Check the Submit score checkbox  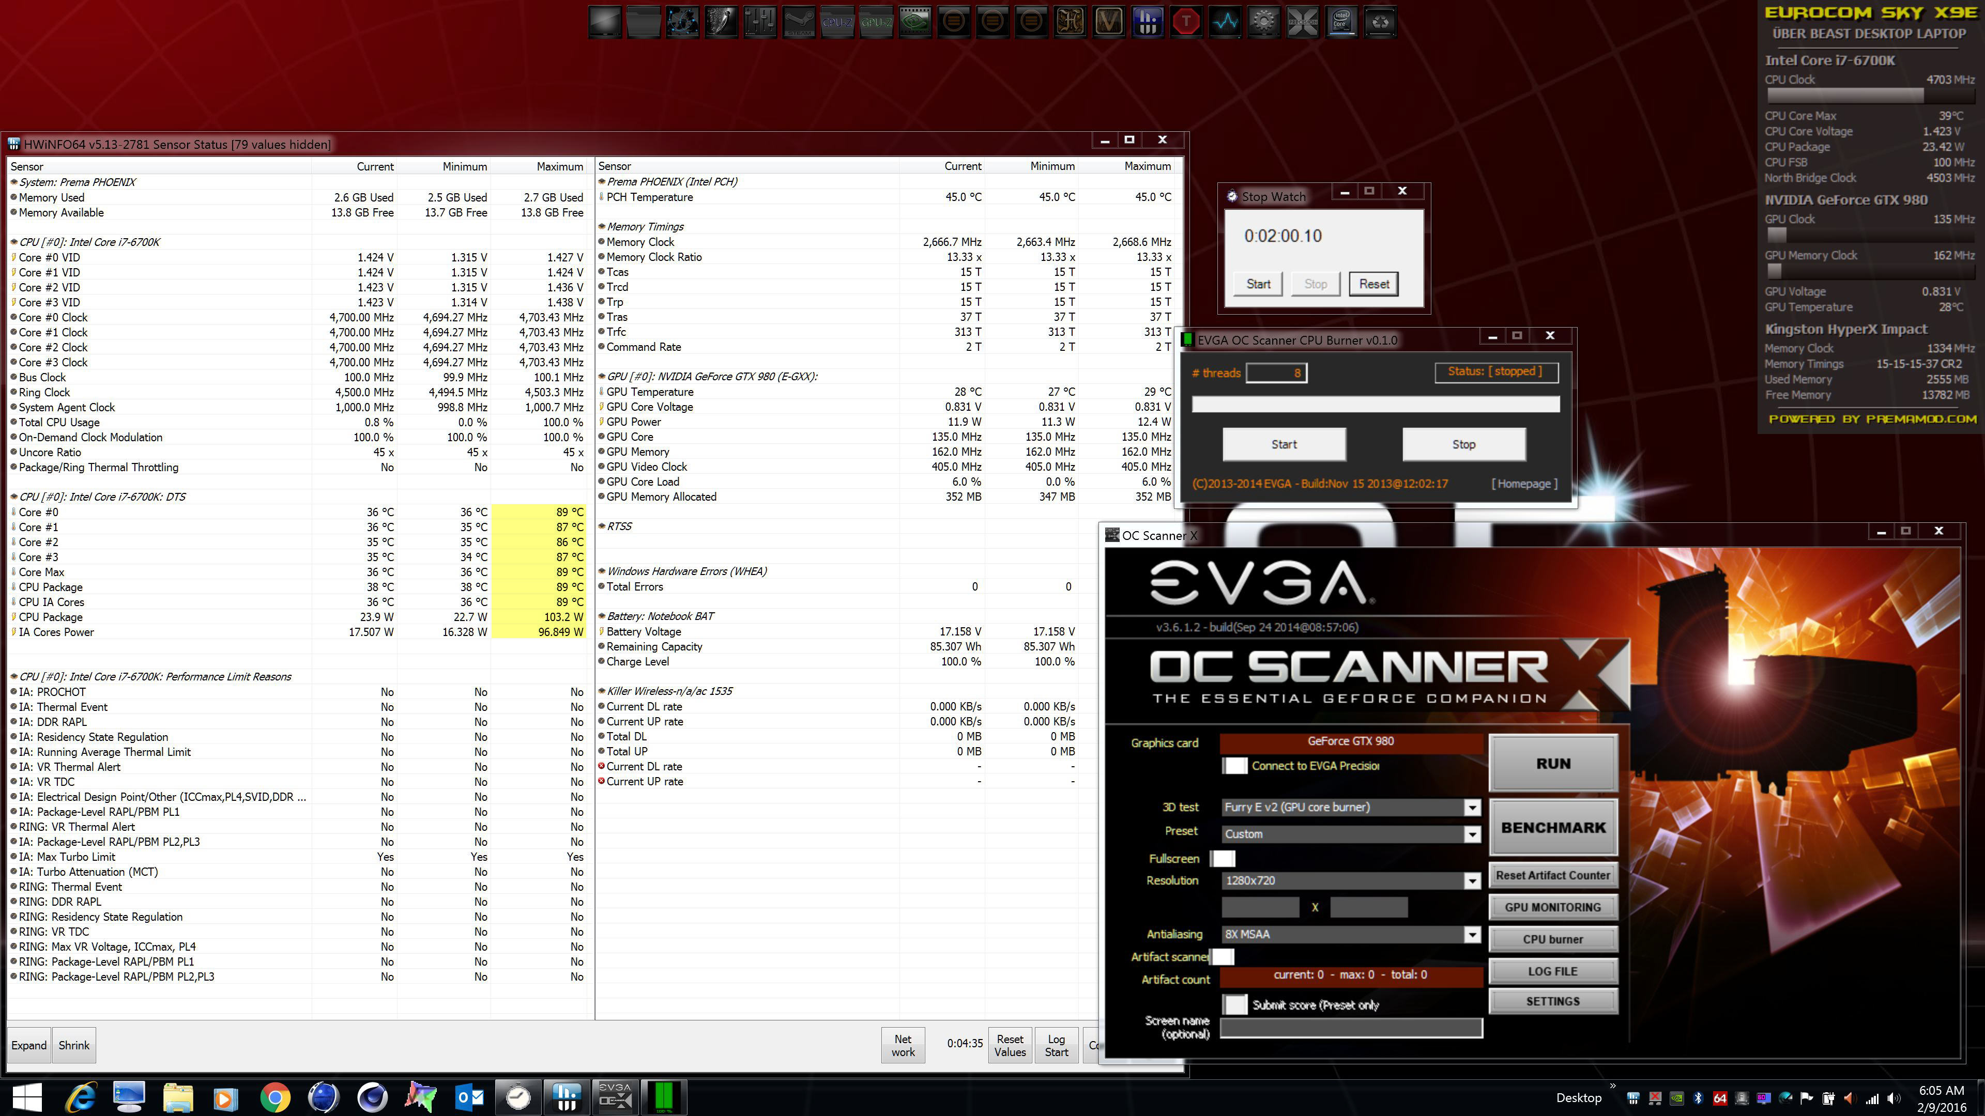(x=1234, y=1004)
